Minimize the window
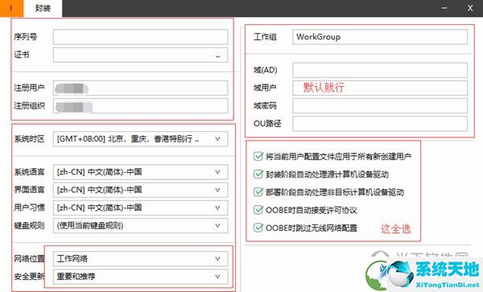 (444, 8)
